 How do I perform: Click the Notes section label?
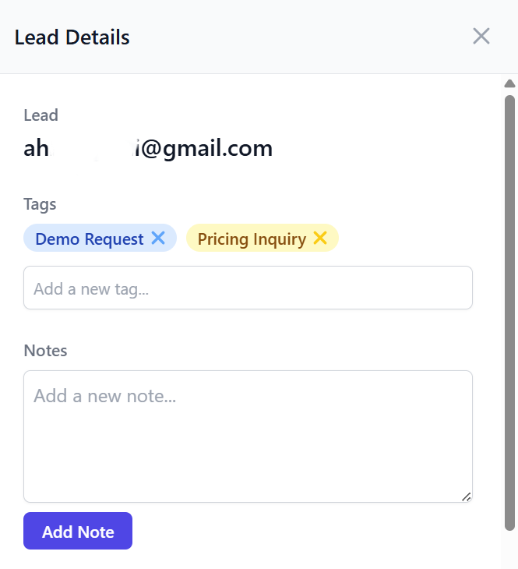[45, 351]
